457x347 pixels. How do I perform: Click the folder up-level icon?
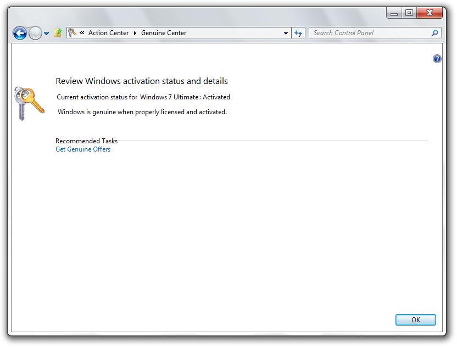point(58,33)
